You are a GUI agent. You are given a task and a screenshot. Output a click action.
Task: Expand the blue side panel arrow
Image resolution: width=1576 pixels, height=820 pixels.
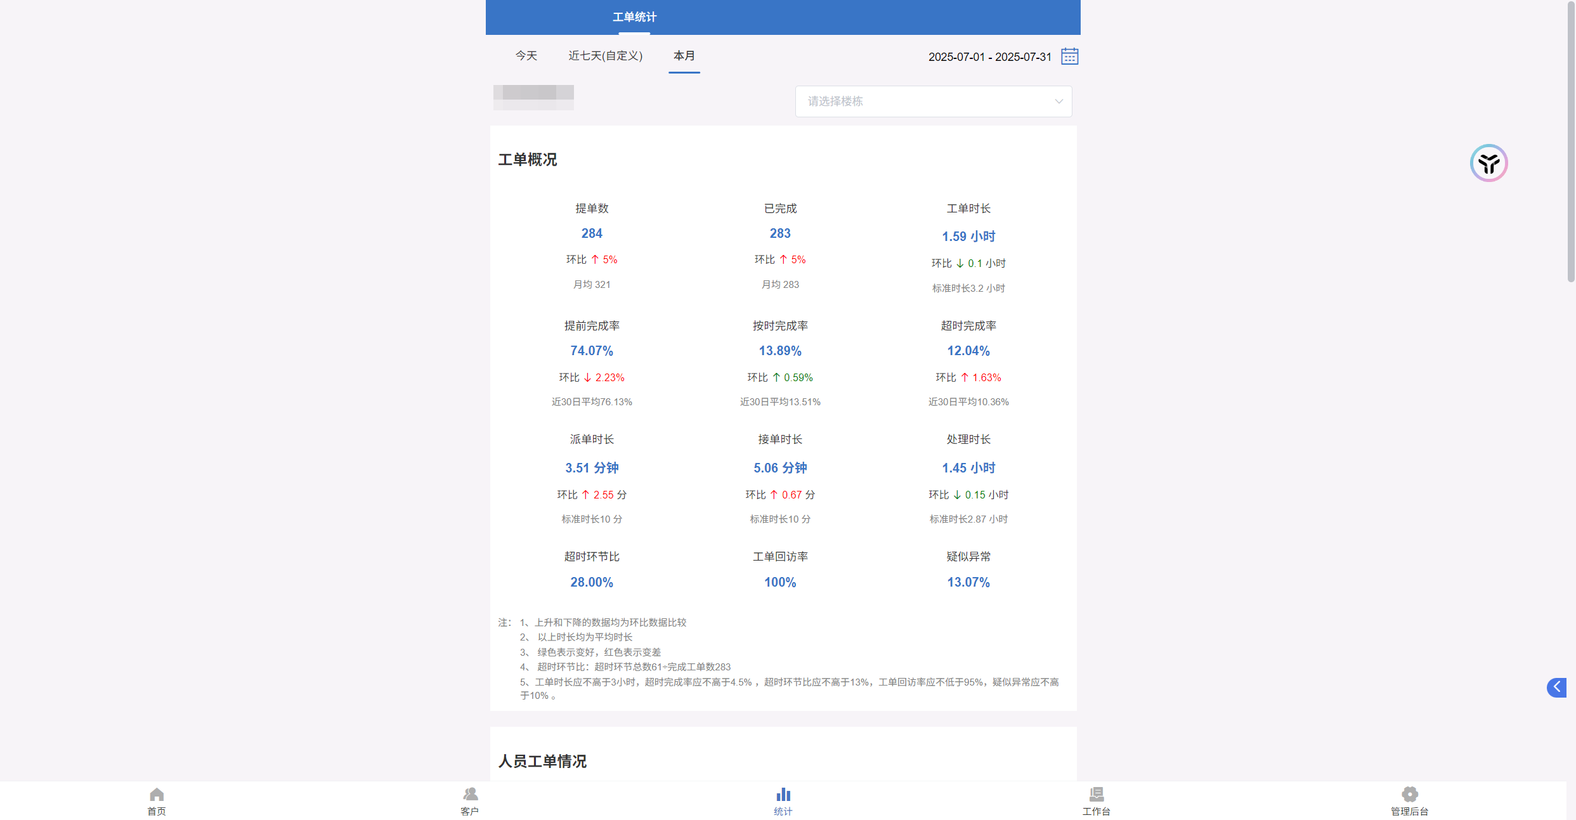(1556, 687)
